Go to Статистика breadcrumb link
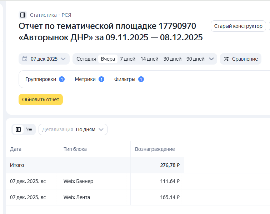Viewport: 270px width, 214px height. (43, 15)
